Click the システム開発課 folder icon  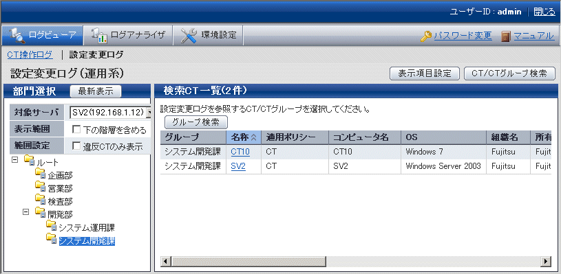point(52,239)
